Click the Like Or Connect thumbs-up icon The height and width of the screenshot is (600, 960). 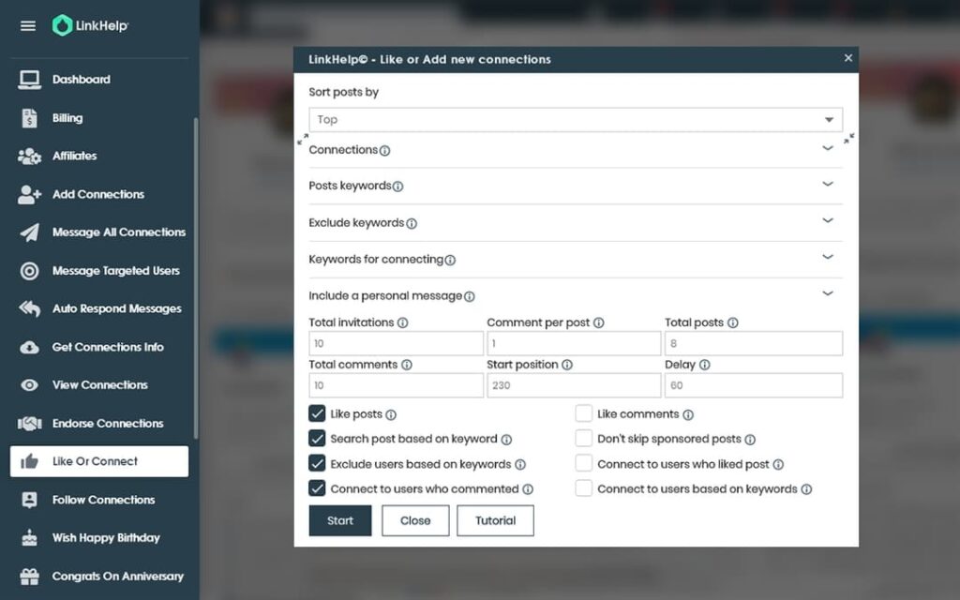click(29, 461)
